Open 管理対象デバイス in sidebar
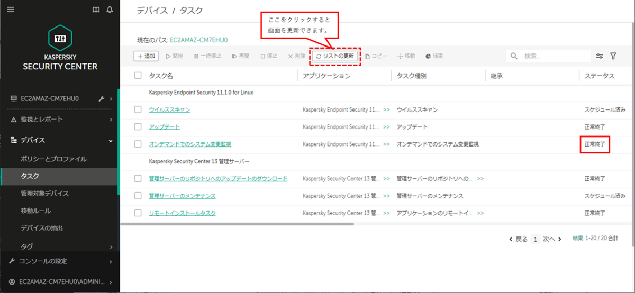The height and width of the screenshot is (293, 635). pyautogui.click(x=44, y=194)
